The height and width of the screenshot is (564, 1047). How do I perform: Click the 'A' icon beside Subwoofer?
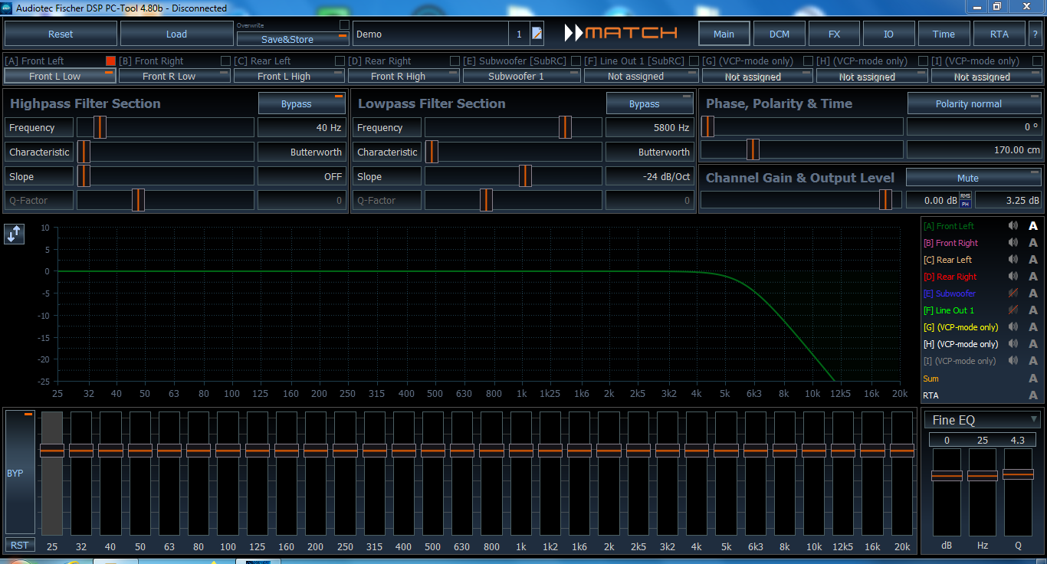point(1033,293)
